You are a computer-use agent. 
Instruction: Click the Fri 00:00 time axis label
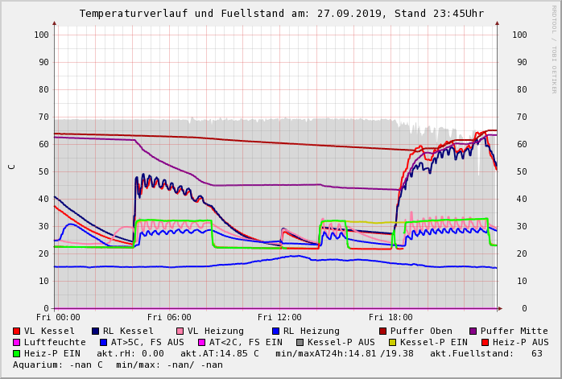(59, 317)
